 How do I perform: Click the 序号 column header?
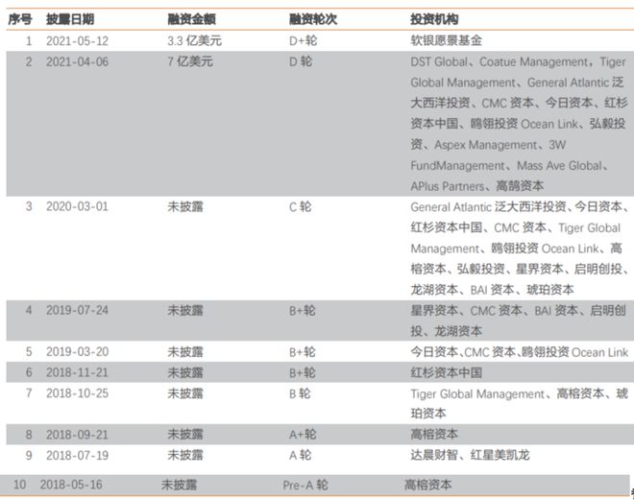(x=20, y=19)
